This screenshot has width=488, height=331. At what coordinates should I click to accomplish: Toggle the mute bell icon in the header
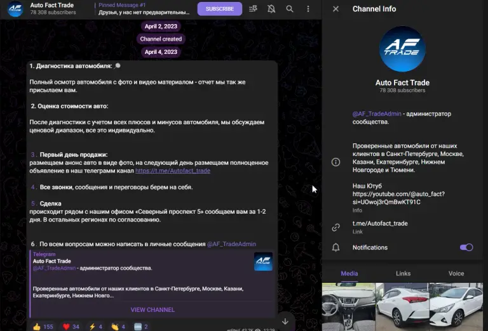[x=271, y=9]
